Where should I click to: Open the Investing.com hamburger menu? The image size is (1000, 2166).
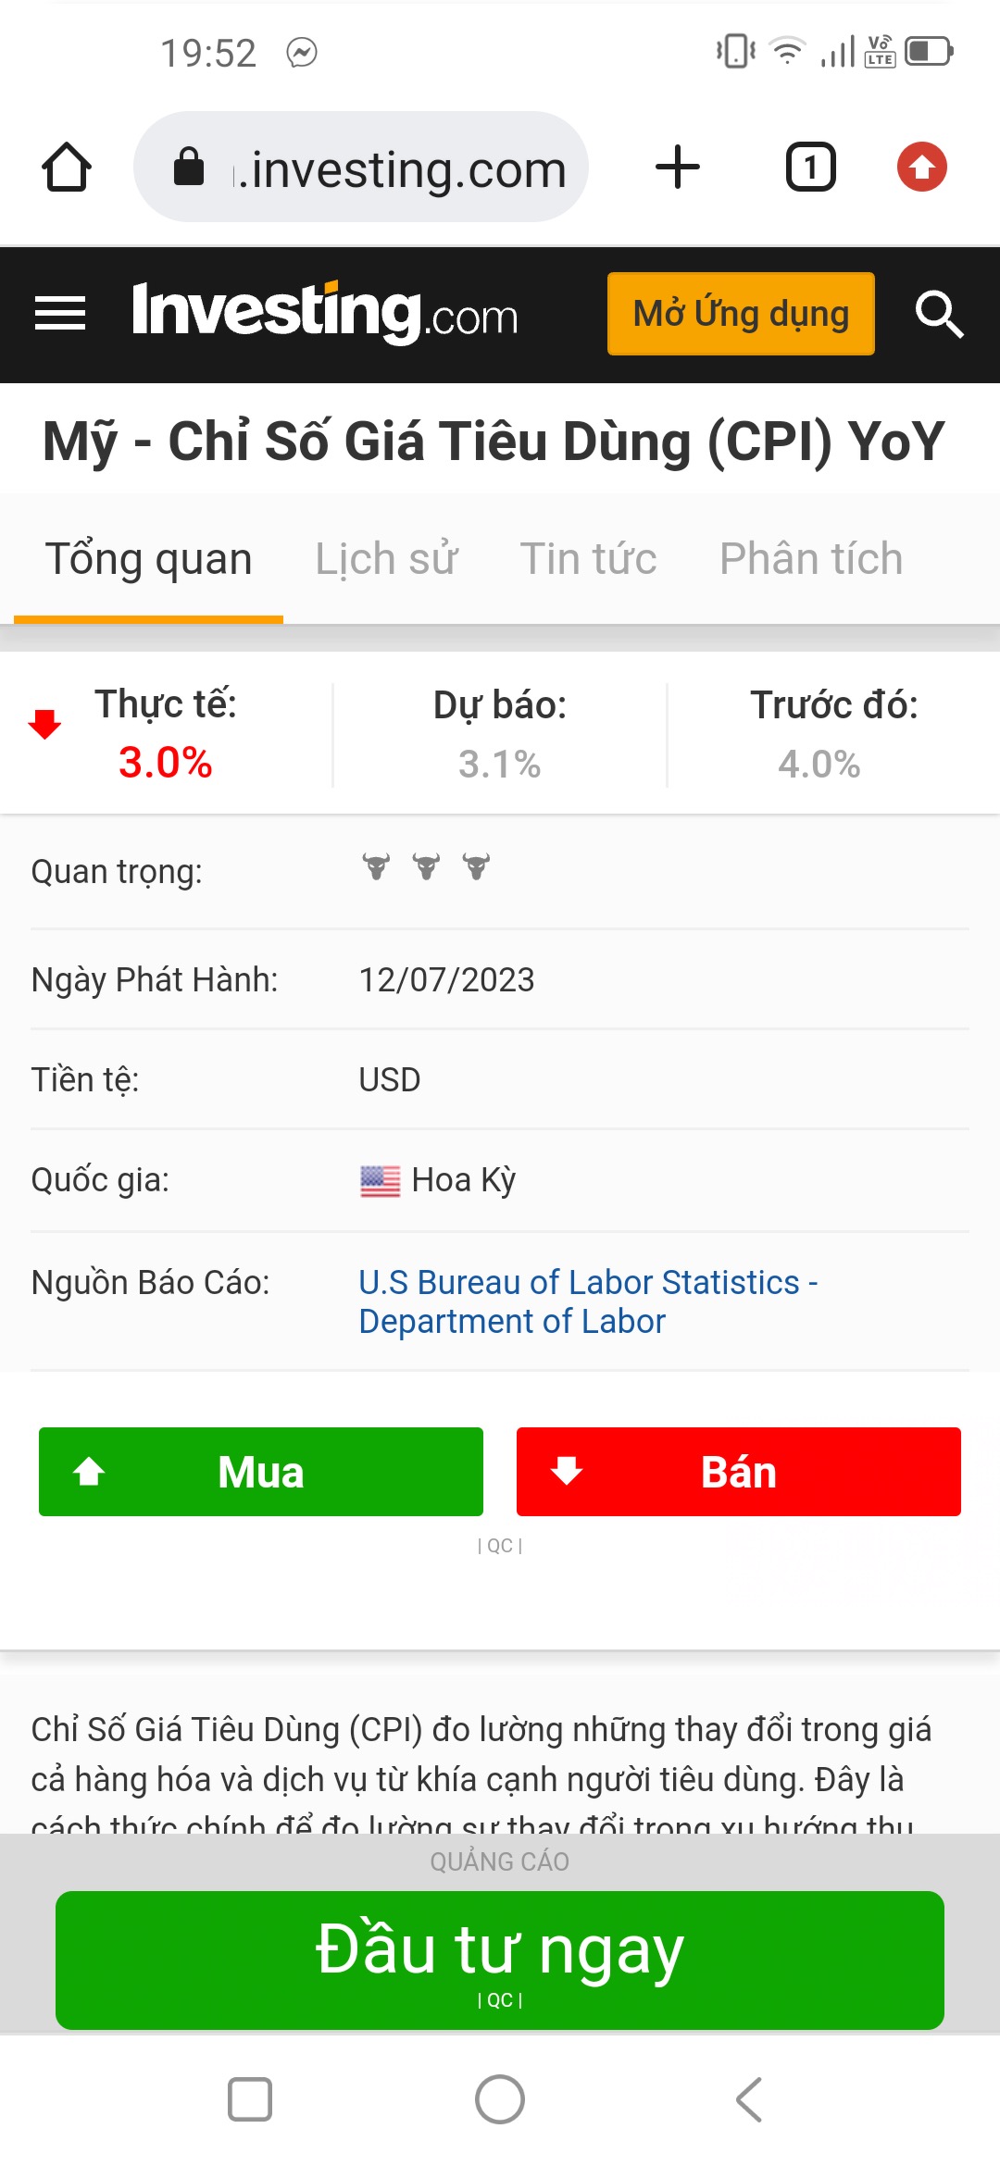60,314
